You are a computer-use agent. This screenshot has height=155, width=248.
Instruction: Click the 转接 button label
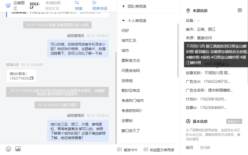pos(79,8)
